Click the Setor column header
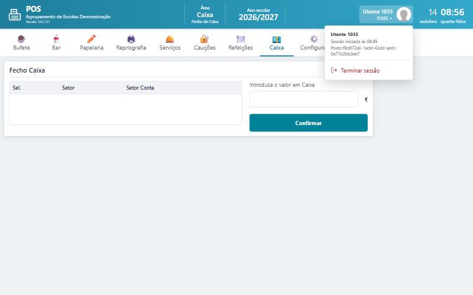 coord(68,88)
